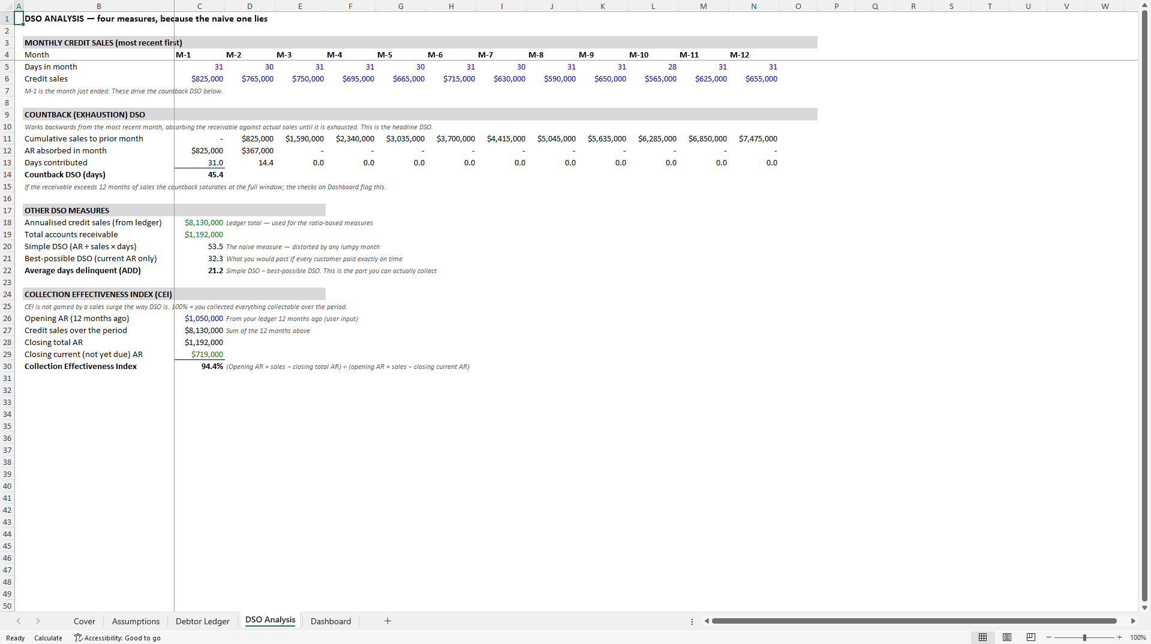Switch to Page Break Preview icon
1151x644 pixels.
1031,637
